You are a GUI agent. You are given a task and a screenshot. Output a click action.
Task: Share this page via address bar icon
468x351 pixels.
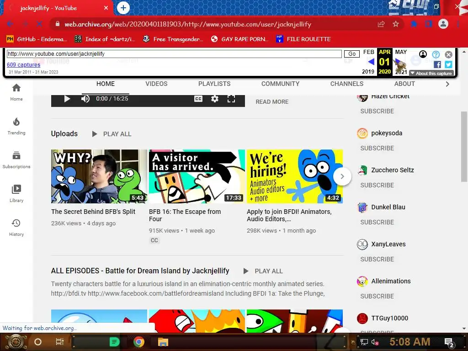click(381, 24)
